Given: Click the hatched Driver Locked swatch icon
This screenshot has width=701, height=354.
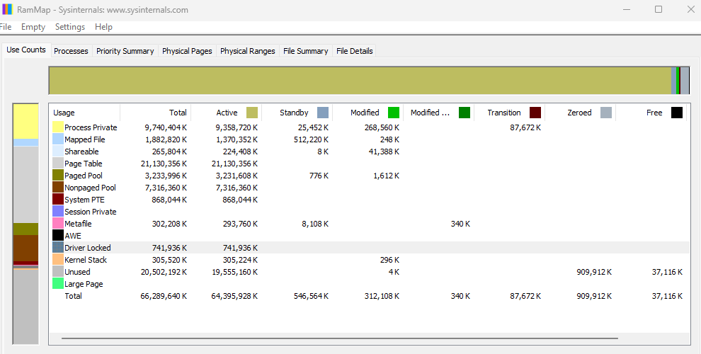Looking at the screenshot, I should [x=58, y=248].
